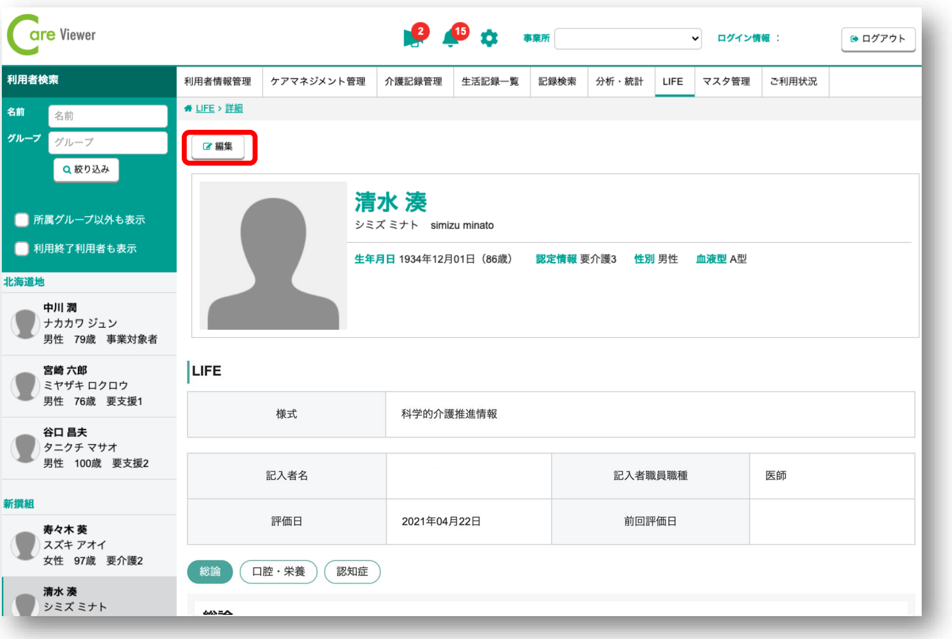Open the グループ selection field
952x639 pixels.
[108, 142]
